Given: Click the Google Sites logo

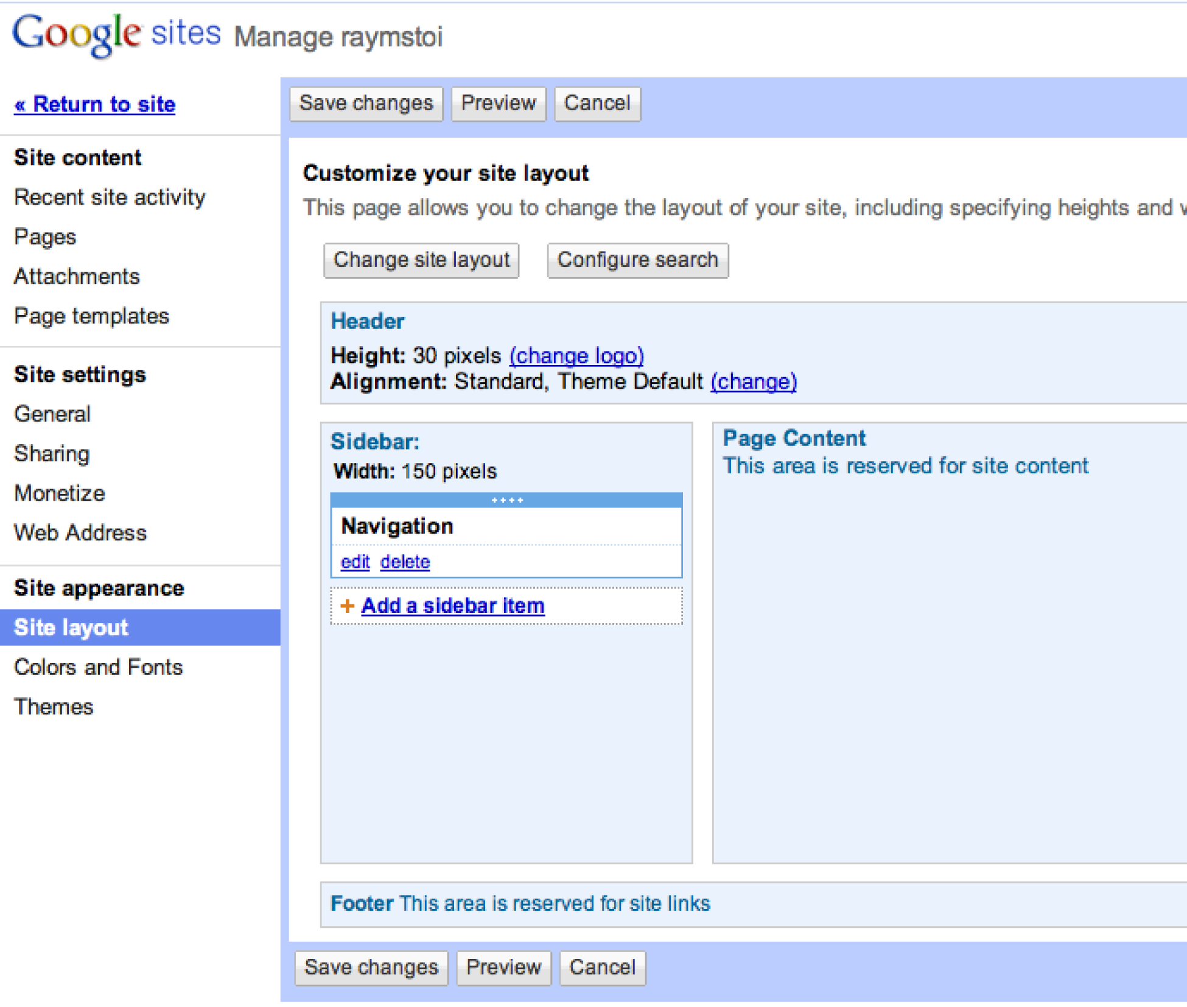Looking at the screenshot, I should tap(116, 35).
